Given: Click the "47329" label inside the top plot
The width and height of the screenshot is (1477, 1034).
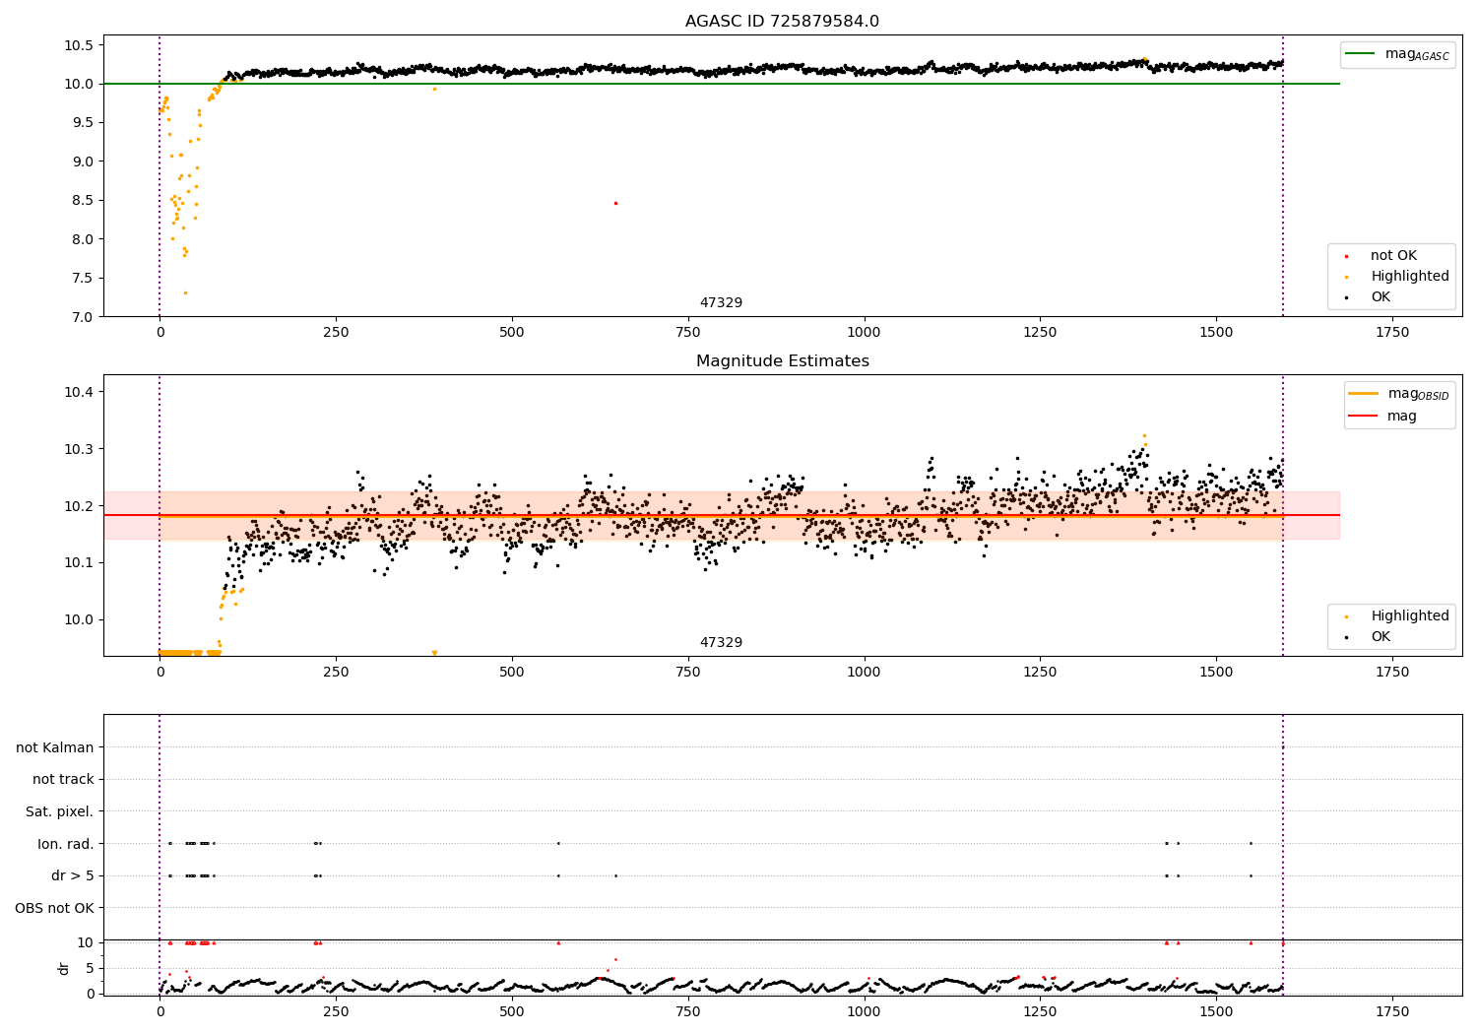Looking at the screenshot, I should tap(721, 303).
